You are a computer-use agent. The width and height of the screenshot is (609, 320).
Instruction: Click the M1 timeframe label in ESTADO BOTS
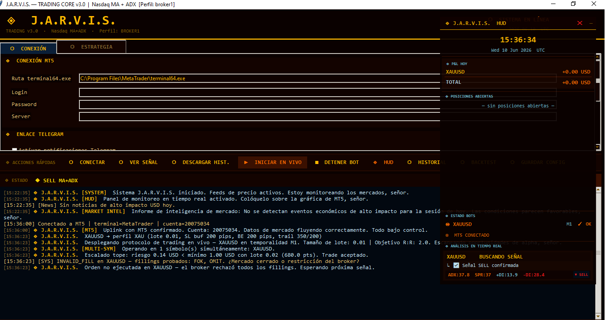569,224
